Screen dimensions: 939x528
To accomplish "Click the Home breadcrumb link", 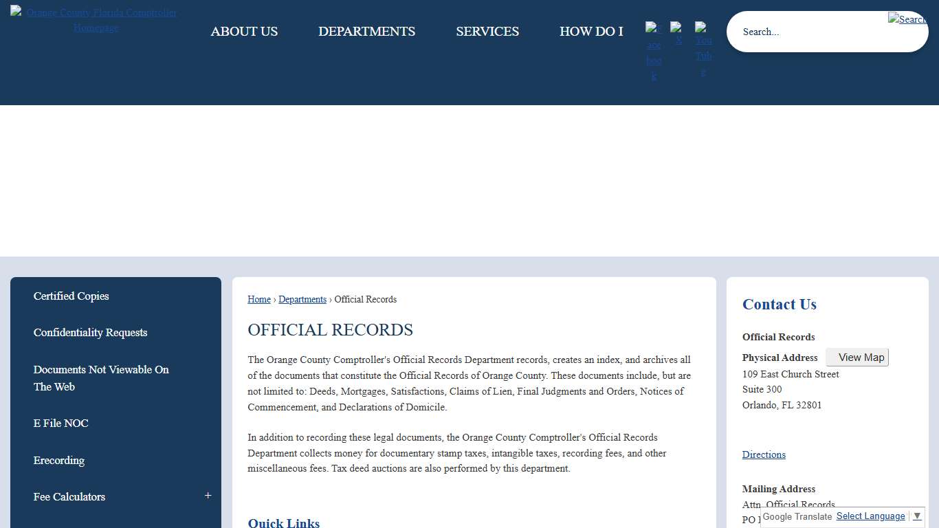I will (258, 299).
